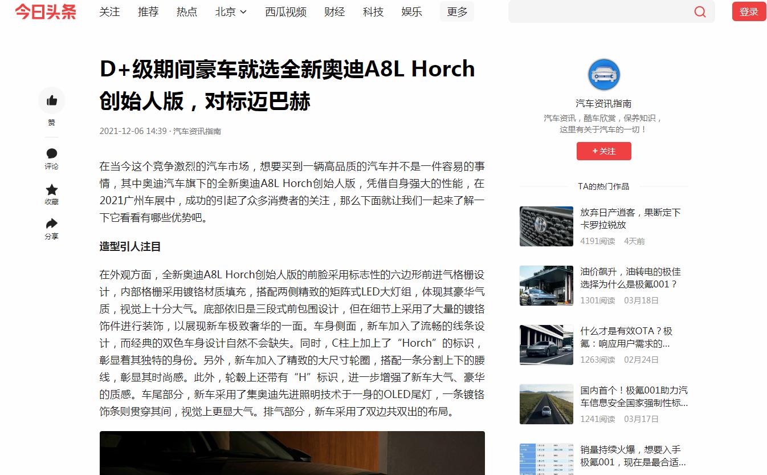This screenshot has width=767, height=475.
Task: Click the 03月17日 date label
Action: coord(641,419)
